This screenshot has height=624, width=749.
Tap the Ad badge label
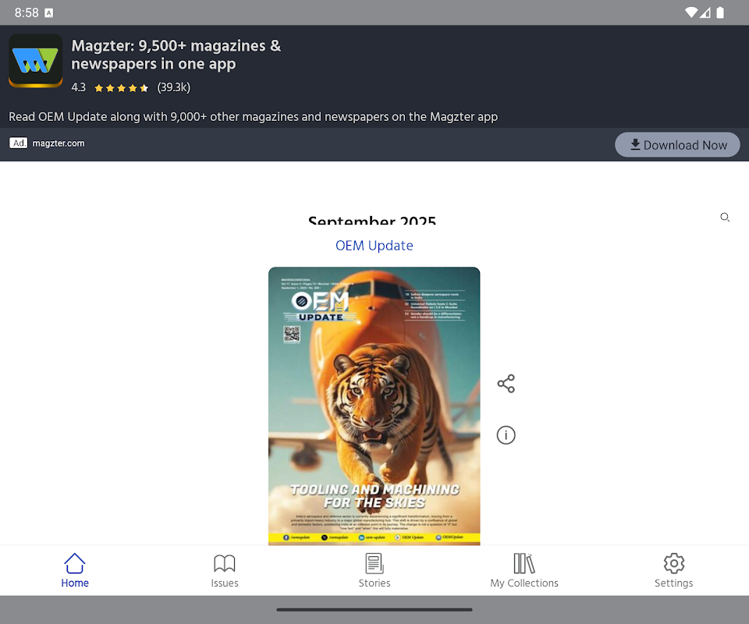18,144
